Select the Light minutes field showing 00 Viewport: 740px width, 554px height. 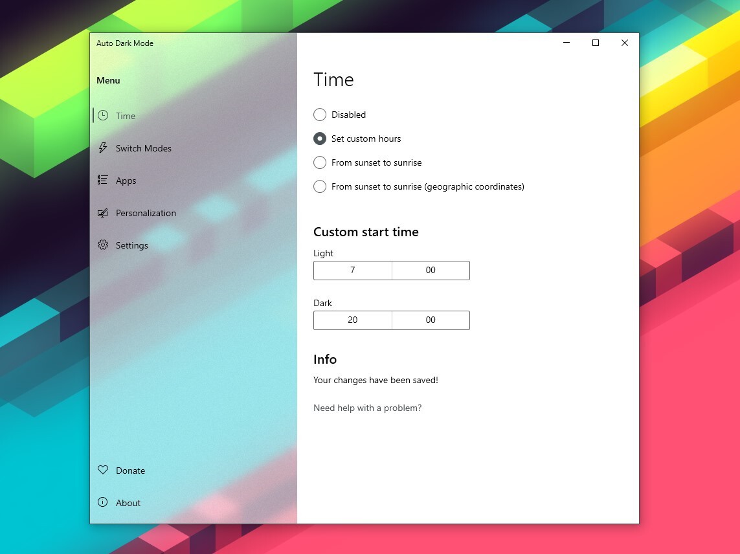(431, 270)
